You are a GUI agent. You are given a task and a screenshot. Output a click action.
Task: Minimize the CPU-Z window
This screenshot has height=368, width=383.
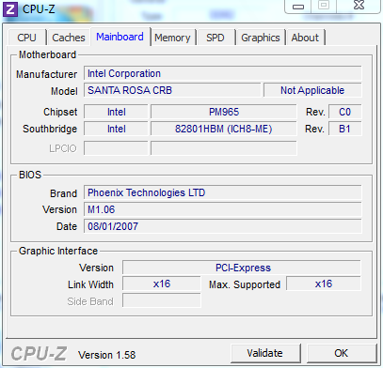click(x=298, y=7)
